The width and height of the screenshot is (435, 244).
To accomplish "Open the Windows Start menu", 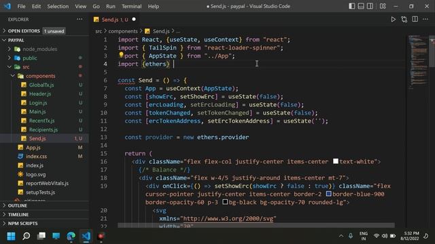I will pos(11,236).
